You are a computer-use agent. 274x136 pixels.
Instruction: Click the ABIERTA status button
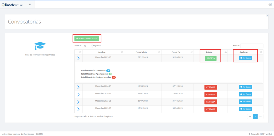point(211,59)
